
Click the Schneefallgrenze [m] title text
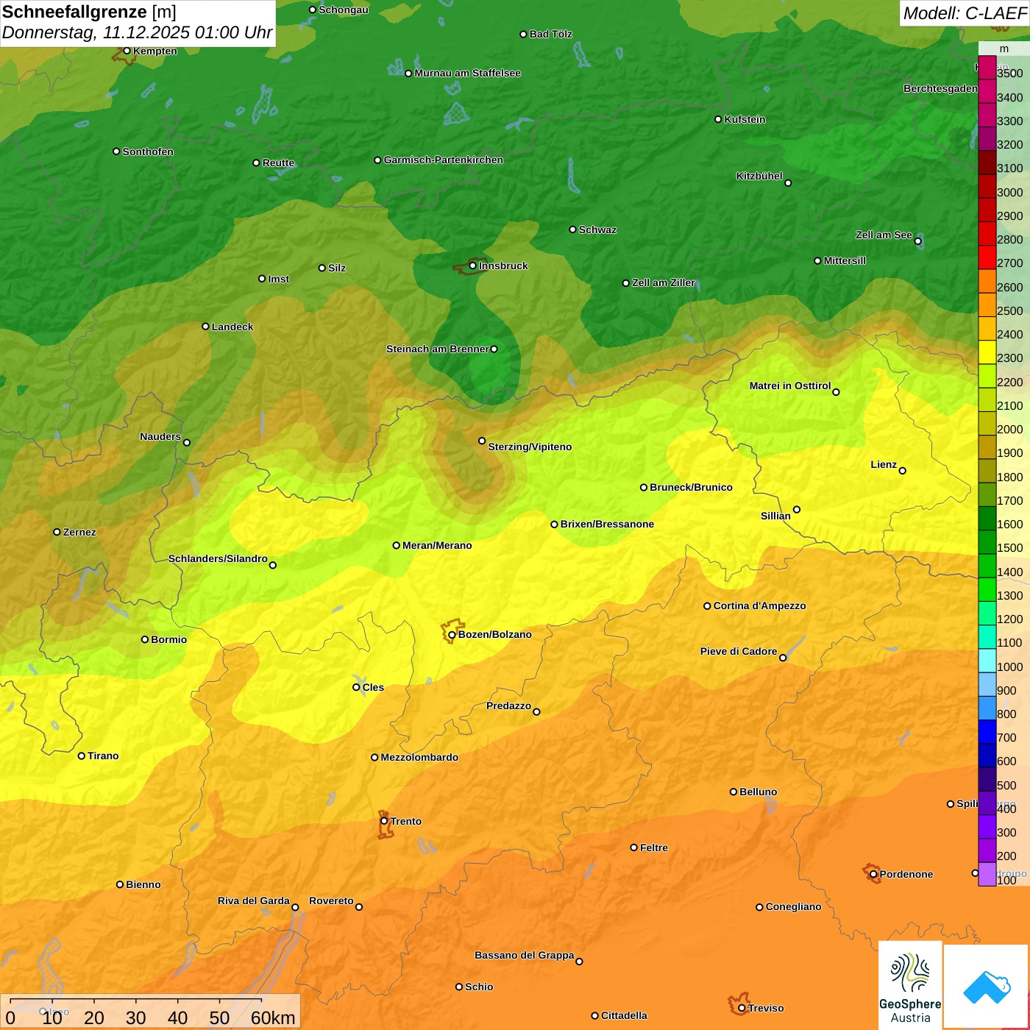coord(89,12)
